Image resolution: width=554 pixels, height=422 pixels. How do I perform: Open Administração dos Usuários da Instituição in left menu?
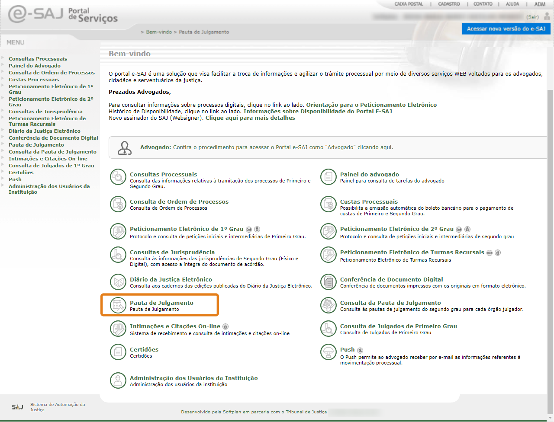click(x=49, y=189)
